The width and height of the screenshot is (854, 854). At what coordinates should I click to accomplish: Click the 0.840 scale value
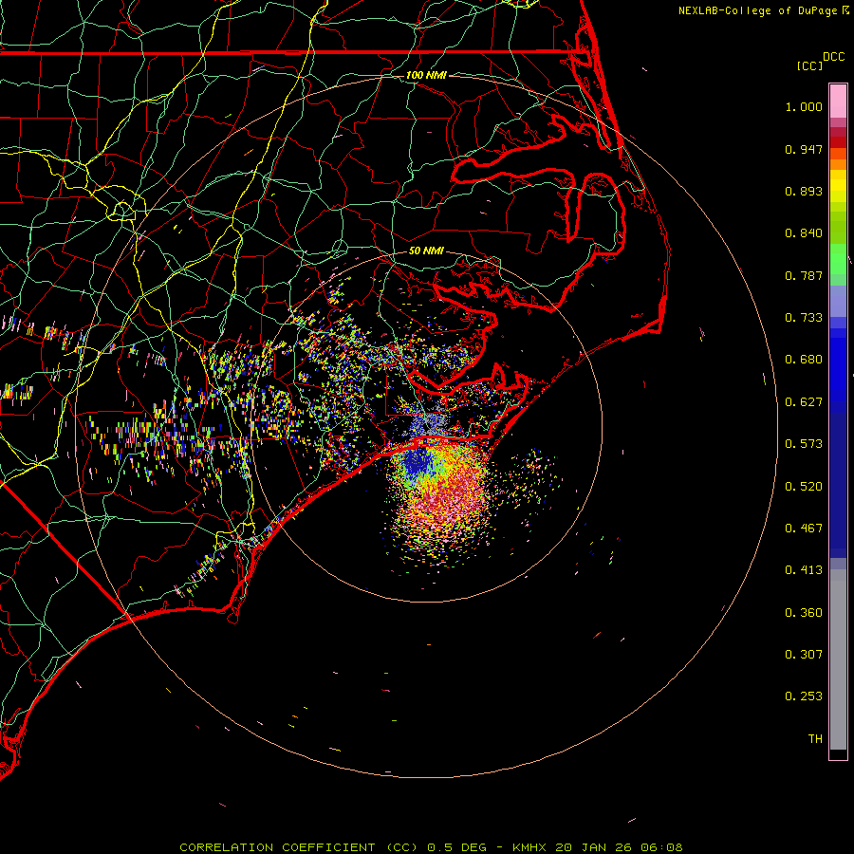coord(804,233)
